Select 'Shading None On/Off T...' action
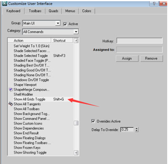Image resolution: width=168 pixels, height=164 pixels. click(32, 75)
